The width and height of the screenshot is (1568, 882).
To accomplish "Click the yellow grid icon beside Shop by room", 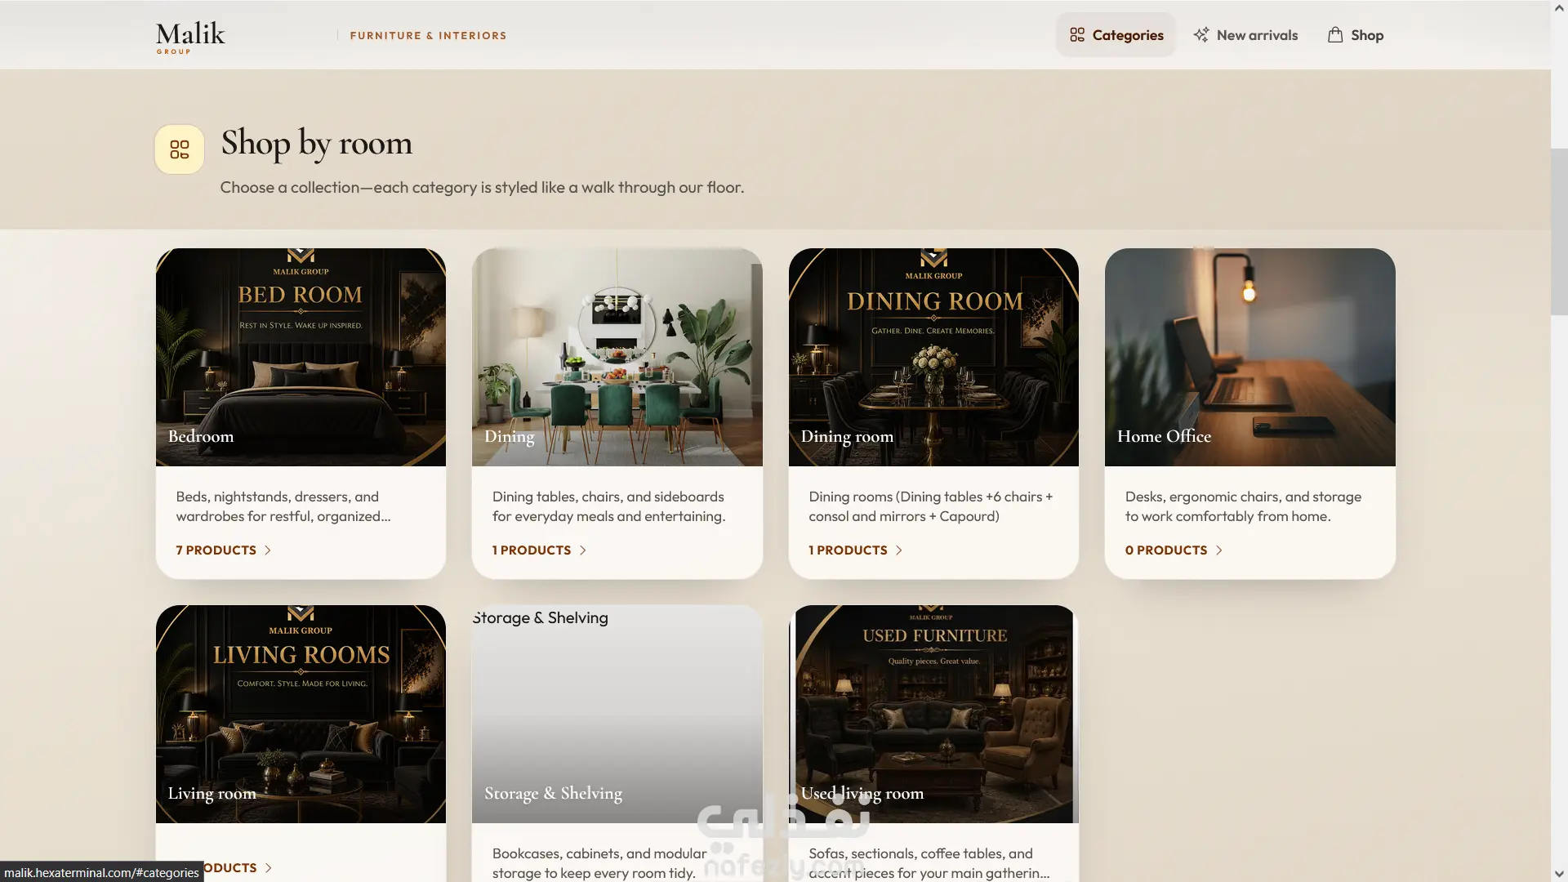I will (180, 149).
